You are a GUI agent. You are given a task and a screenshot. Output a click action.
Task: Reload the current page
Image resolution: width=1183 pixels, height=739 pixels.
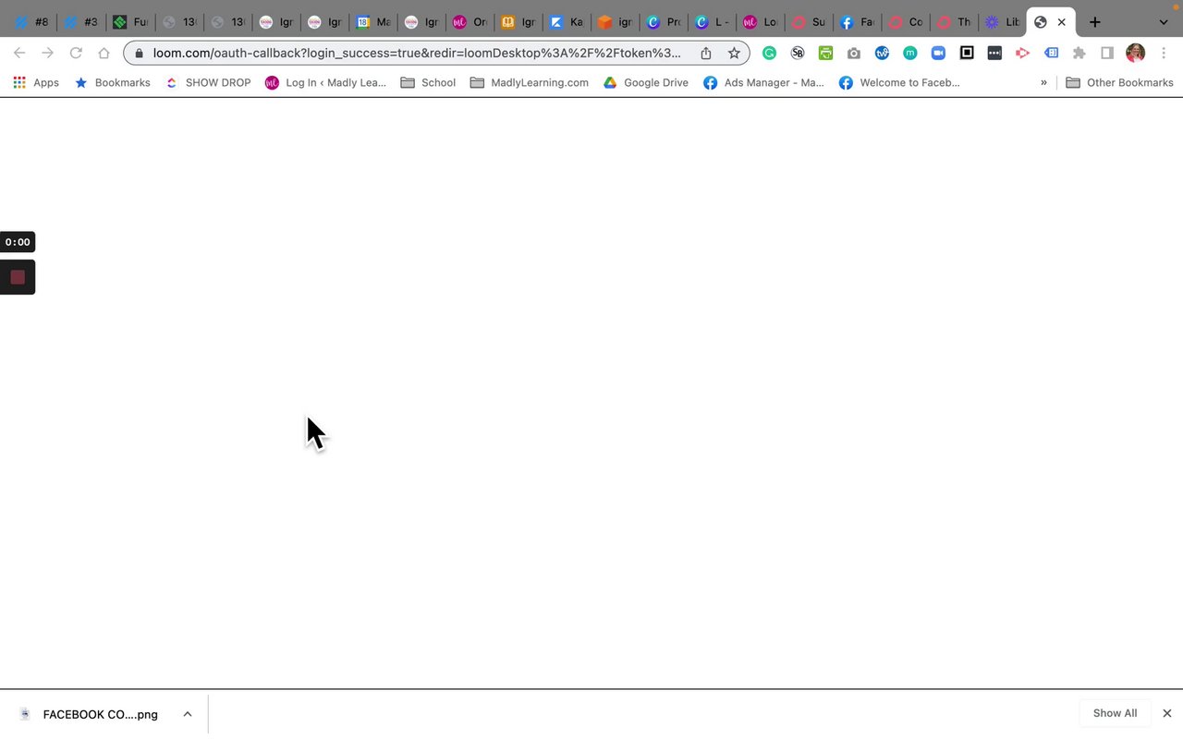[76, 54]
